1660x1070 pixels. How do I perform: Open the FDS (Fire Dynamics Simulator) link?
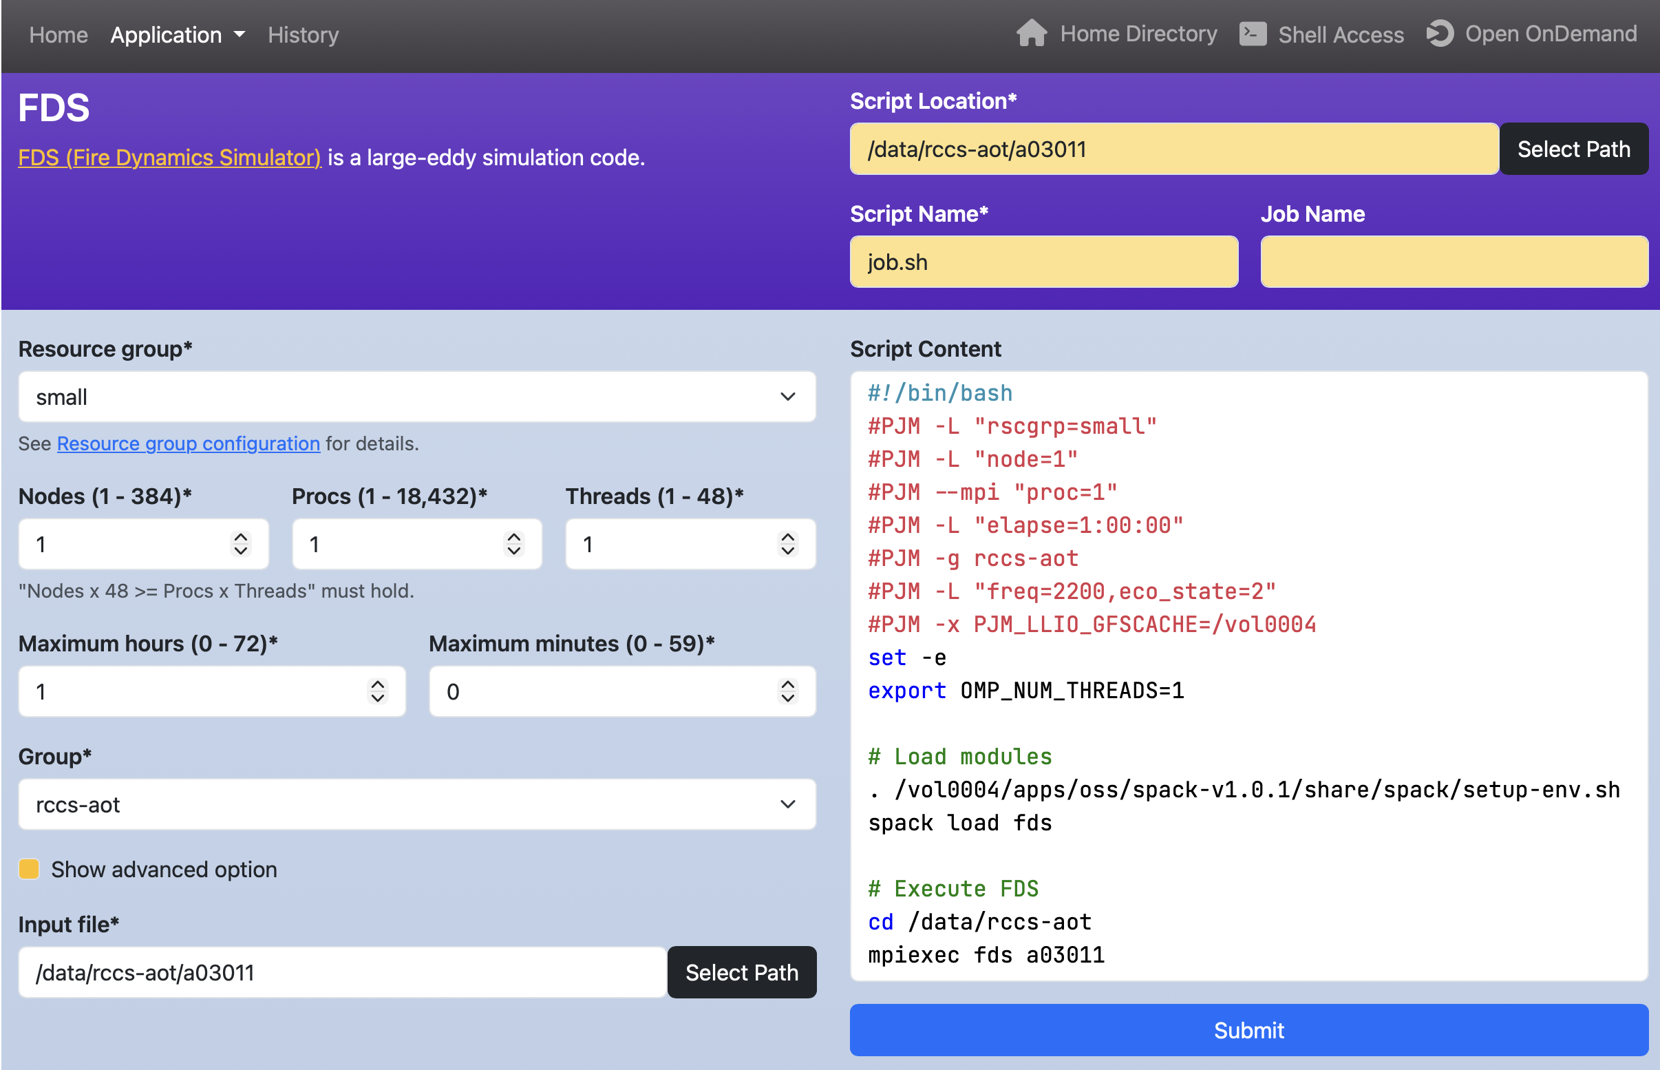click(169, 158)
